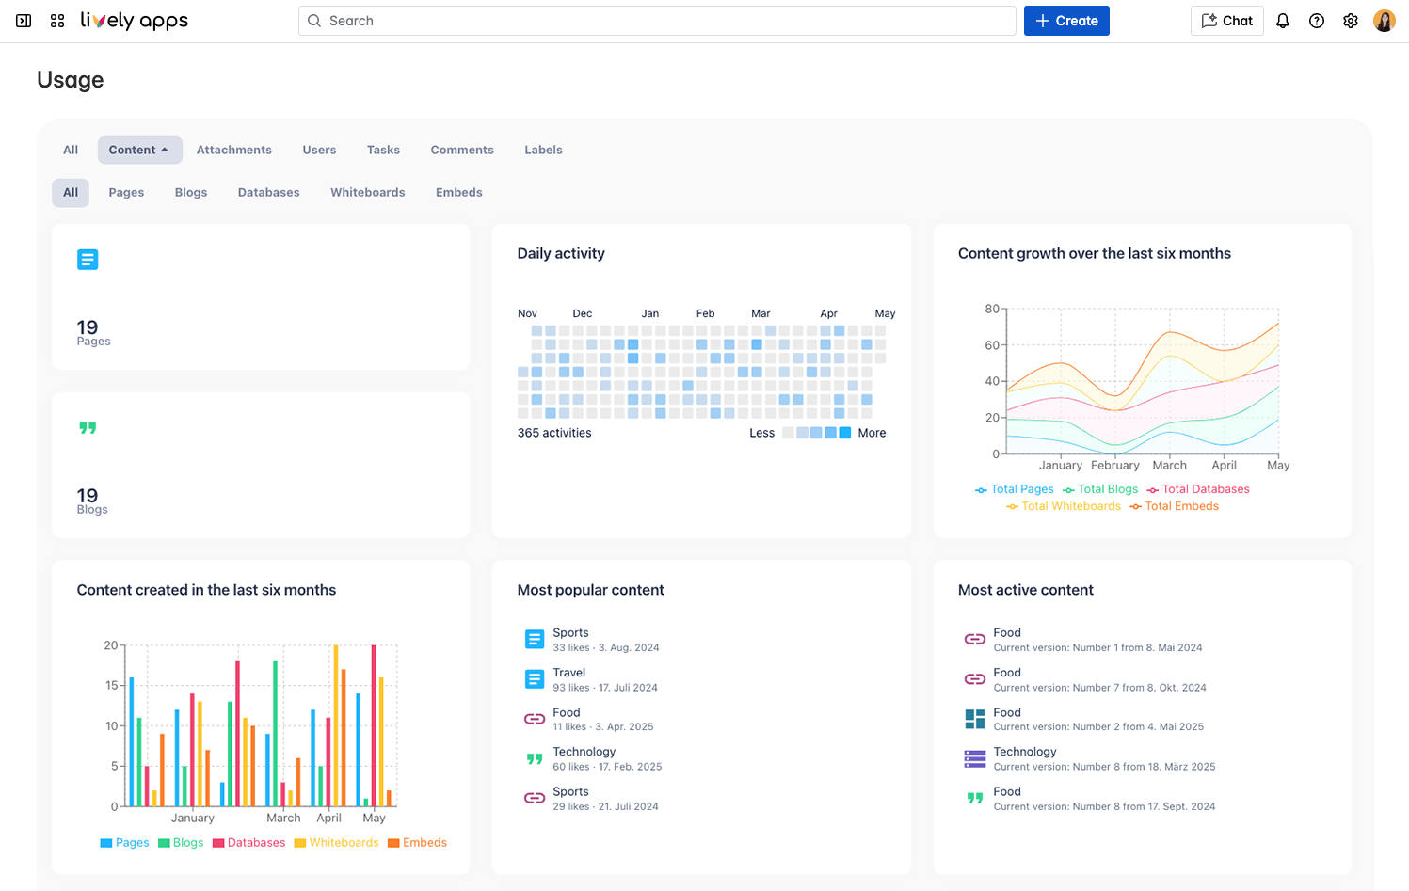Open the app switcher grid icon

pos(57,21)
